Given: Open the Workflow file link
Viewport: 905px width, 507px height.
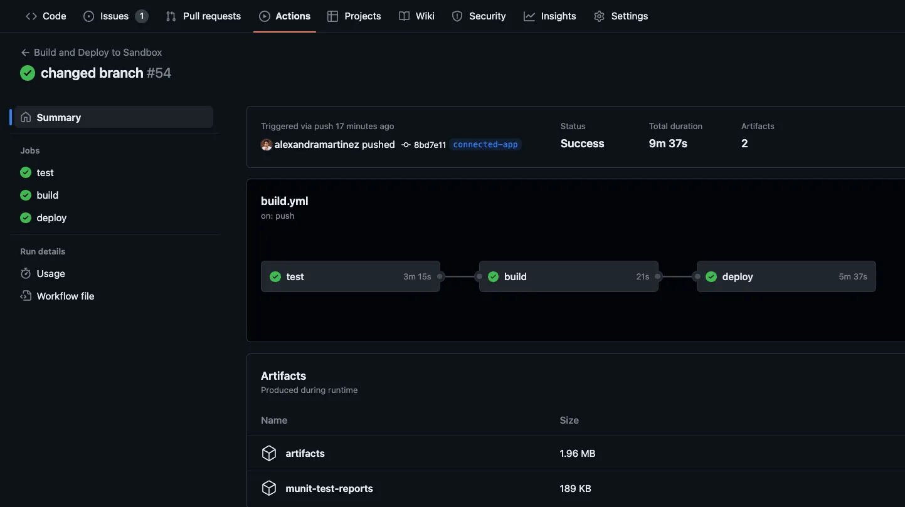Looking at the screenshot, I should pyautogui.click(x=65, y=296).
